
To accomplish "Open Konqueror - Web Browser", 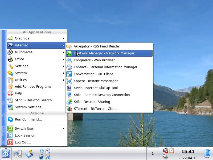I will 109,60.
